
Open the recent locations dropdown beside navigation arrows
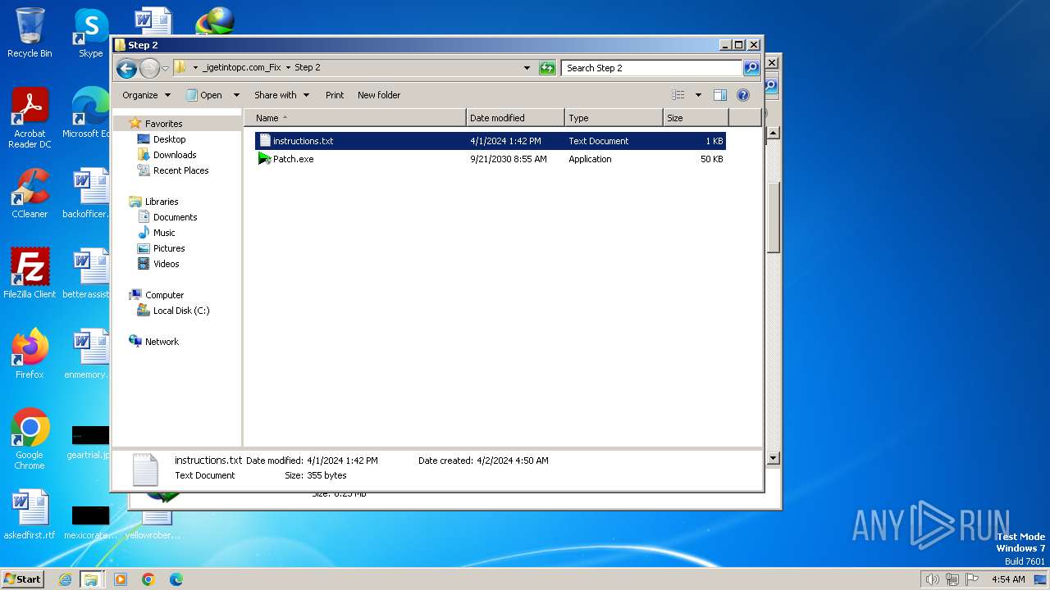[165, 68]
